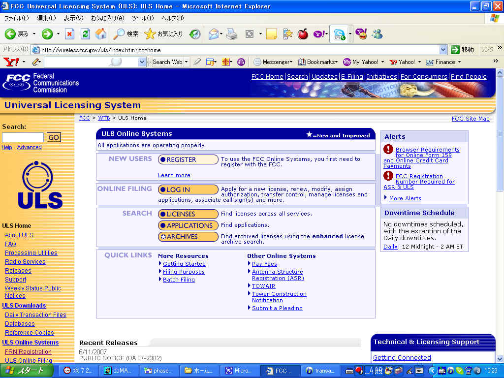
Task: Click the browser Home icon in toolbar
Action: coord(101,34)
